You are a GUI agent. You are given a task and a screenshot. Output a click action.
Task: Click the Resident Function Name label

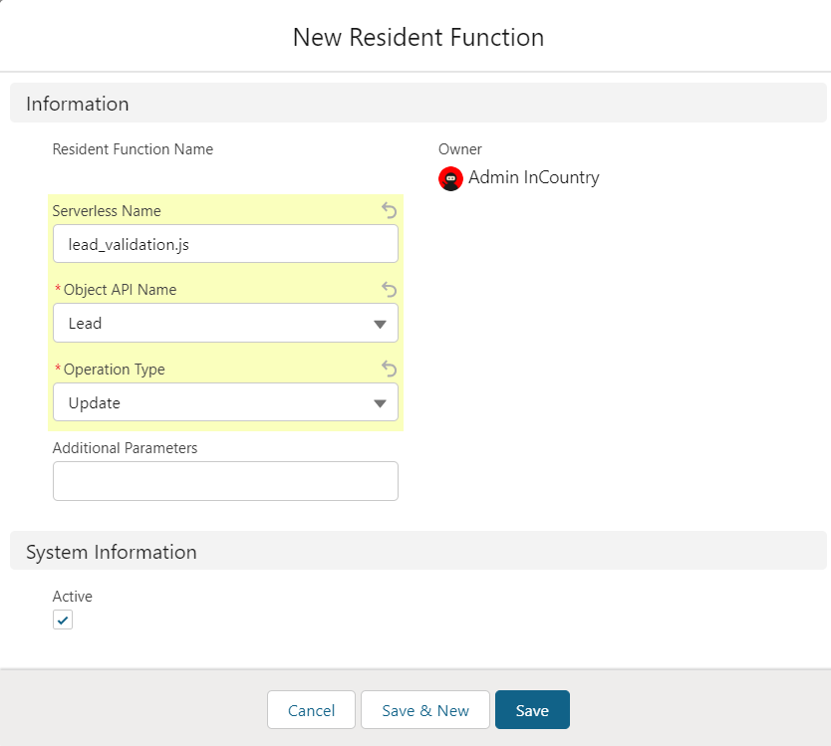[x=133, y=149]
